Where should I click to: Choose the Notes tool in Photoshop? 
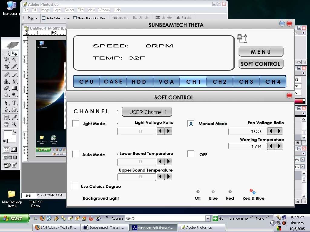tap(6, 118)
